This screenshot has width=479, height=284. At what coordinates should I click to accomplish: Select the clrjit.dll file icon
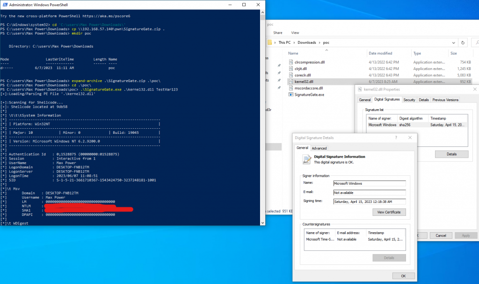point(291,69)
